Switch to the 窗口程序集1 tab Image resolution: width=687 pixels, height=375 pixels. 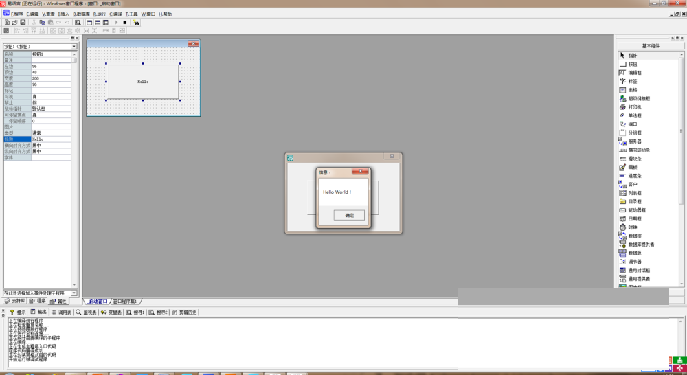[125, 302]
